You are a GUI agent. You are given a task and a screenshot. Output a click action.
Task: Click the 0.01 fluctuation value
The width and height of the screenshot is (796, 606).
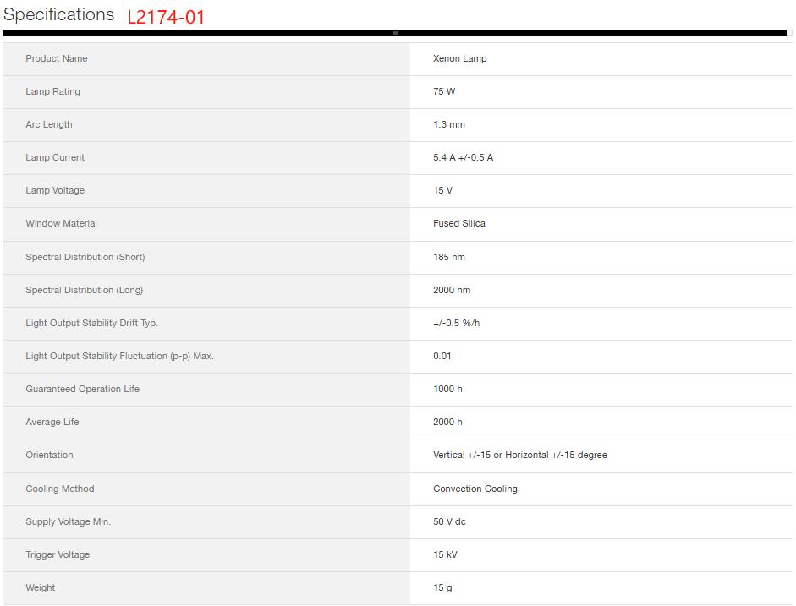[x=442, y=356]
